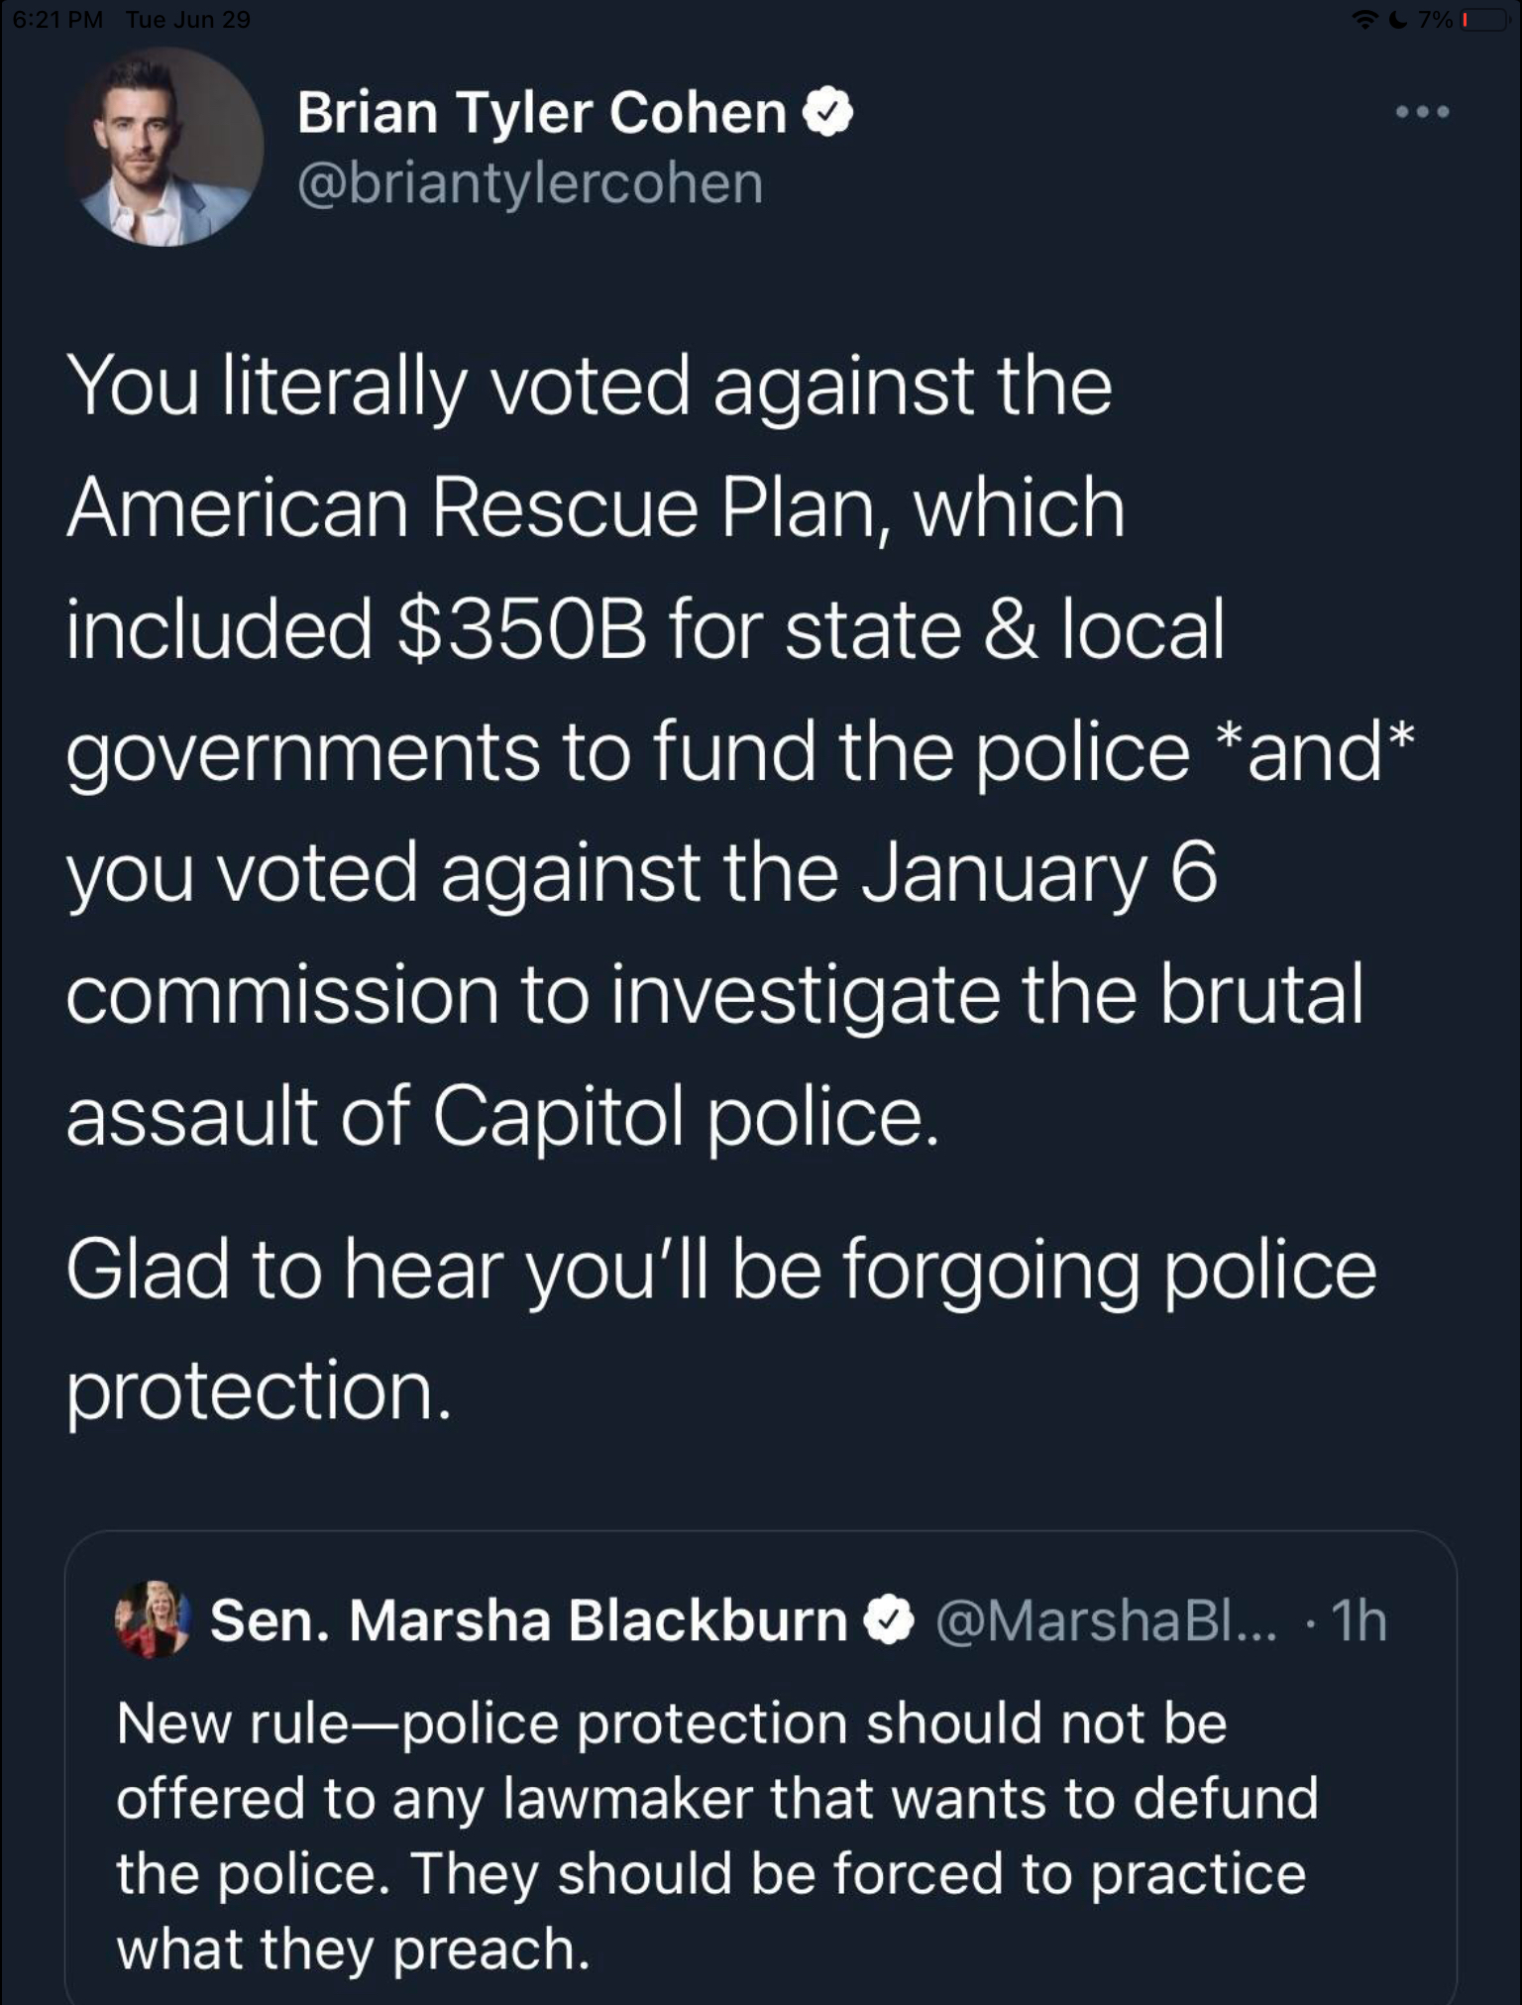
Task: Tap the 6:21 PM clock
Action: (57, 20)
